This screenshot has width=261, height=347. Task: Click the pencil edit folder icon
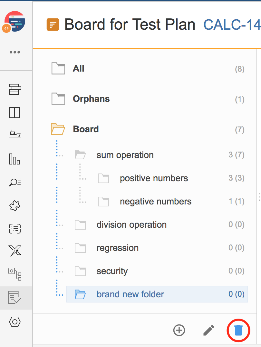coord(208,330)
